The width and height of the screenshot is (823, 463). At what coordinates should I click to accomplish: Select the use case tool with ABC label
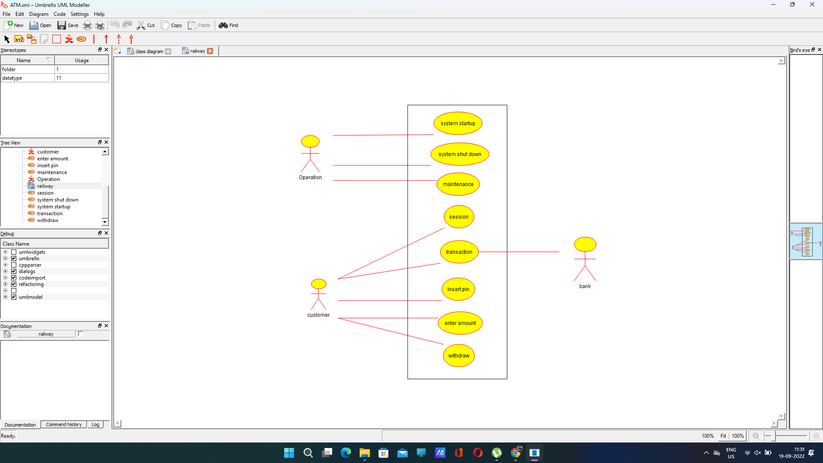(81, 39)
